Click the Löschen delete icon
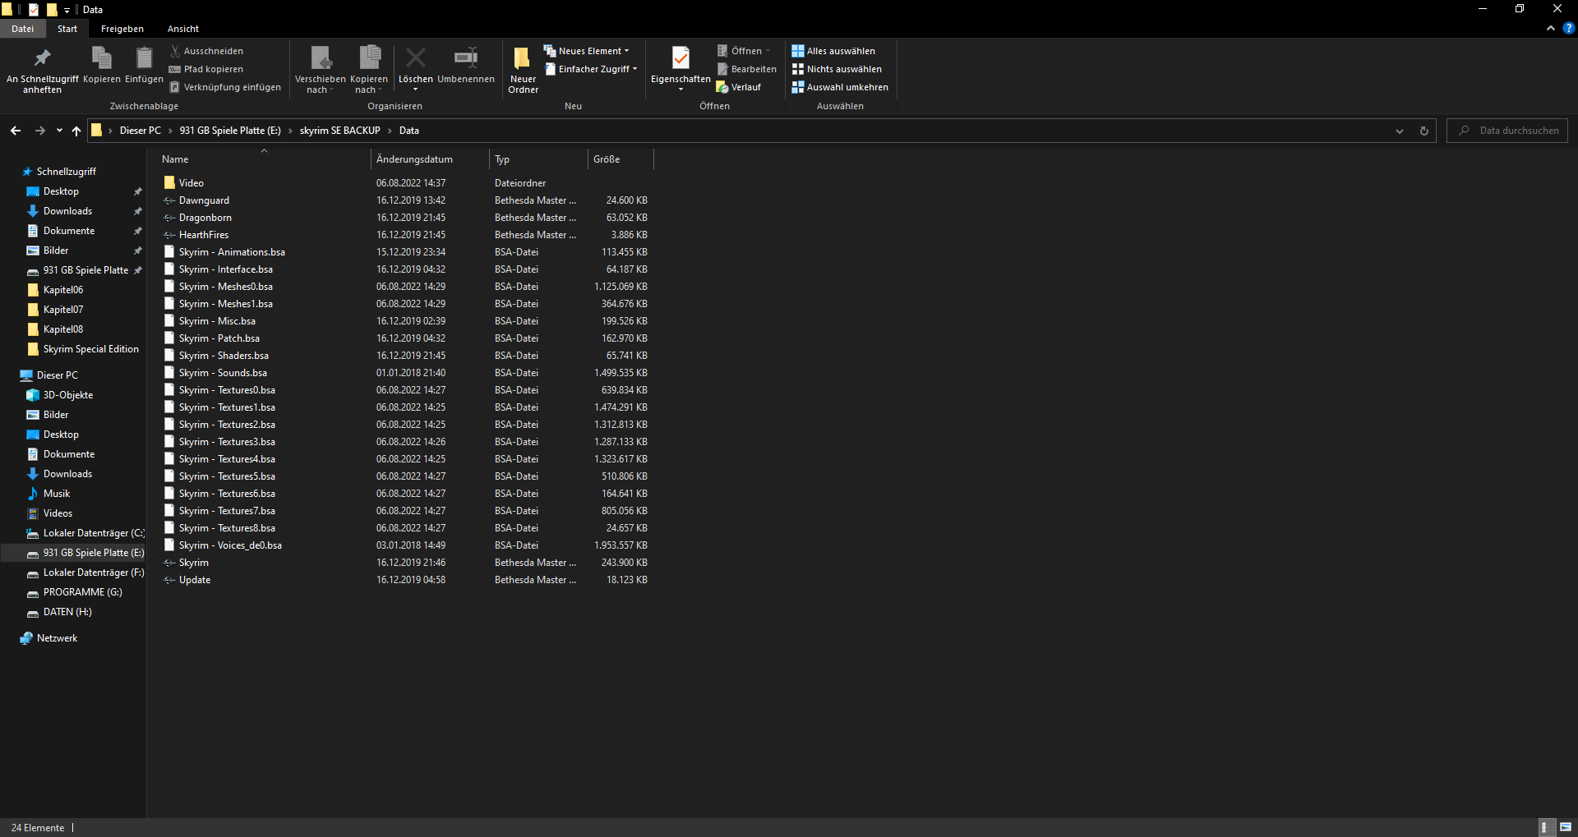1578x837 pixels. pyautogui.click(x=415, y=70)
